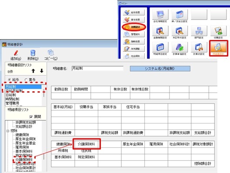Select 健康保険 in the item tree
This screenshot has height=173, width=230.
(x=22, y=135)
